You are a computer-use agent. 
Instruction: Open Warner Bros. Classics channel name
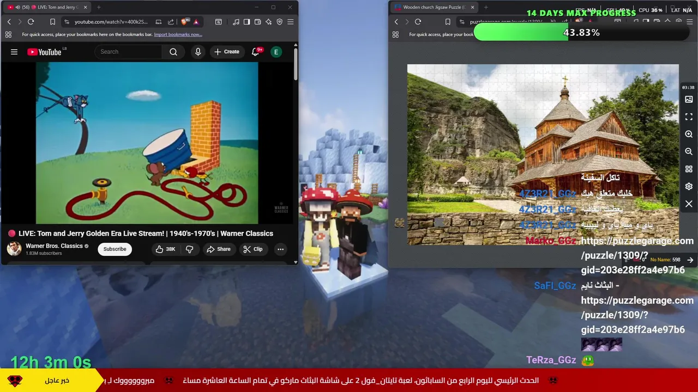click(54, 246)
